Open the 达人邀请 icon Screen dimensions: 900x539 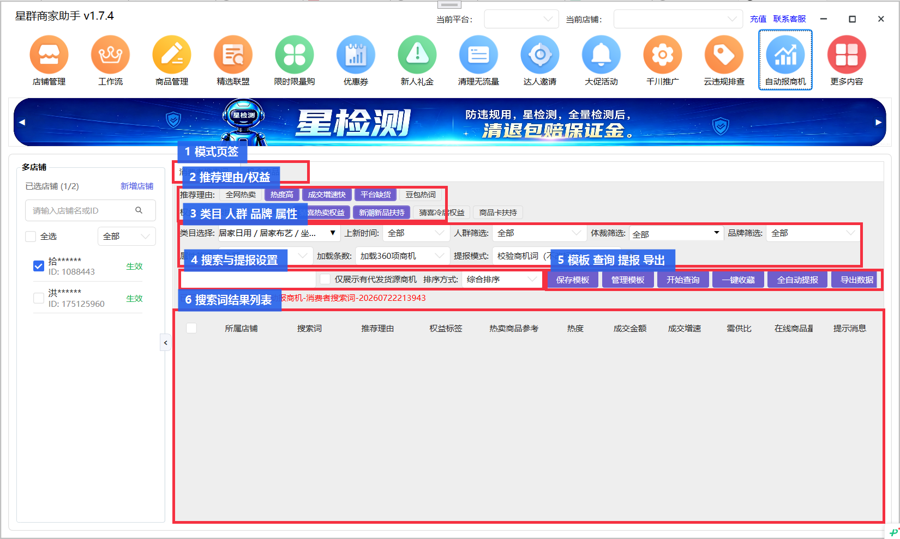pyautogui.click(x=540, y=54)
